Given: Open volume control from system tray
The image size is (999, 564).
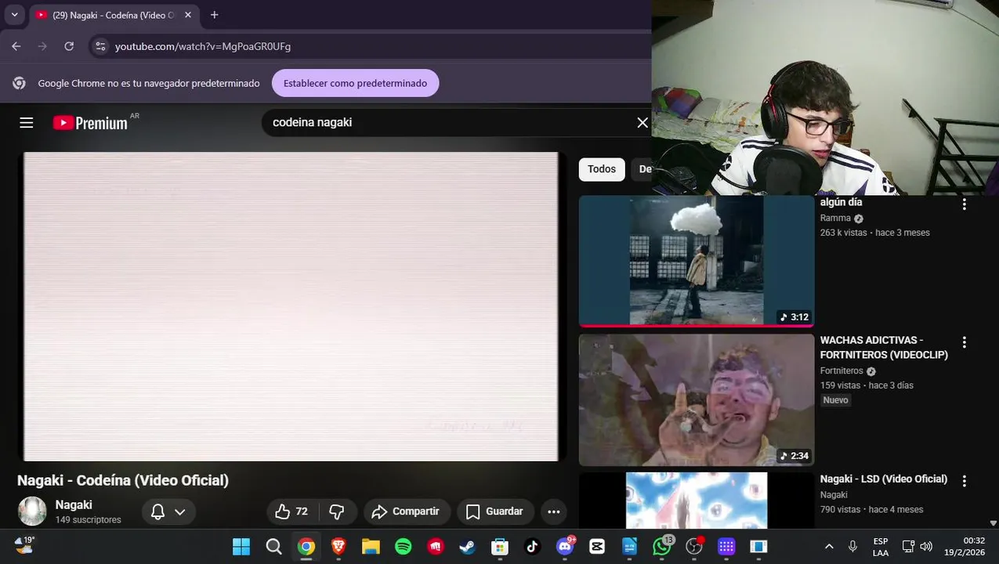Looking at the screenshot, I should (926, 547).
